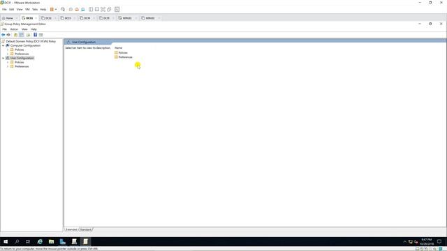Expand Policies under User Configuration in tree
The width and height of the screenshot is (447, 251).
click(x=8, y=62)
